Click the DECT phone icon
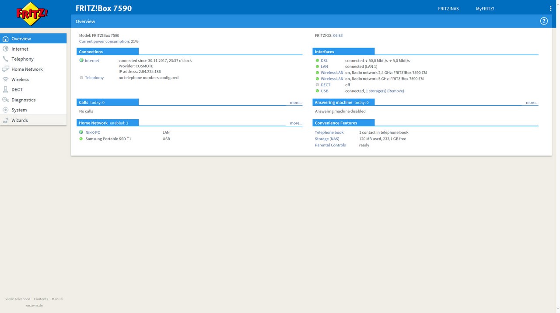The width and height of the screenshot is (560, 313). 6,90
